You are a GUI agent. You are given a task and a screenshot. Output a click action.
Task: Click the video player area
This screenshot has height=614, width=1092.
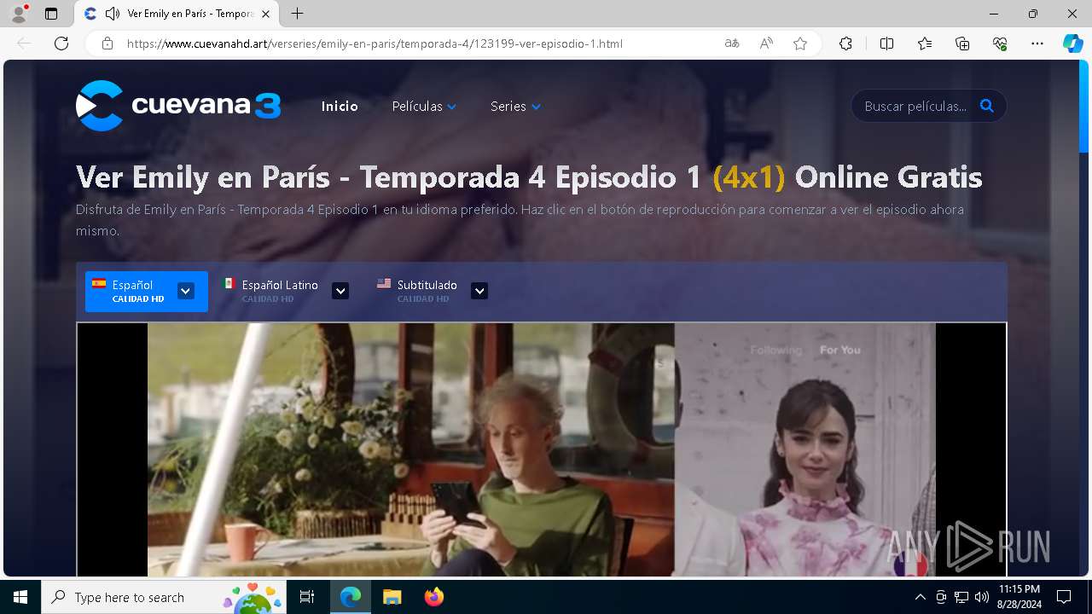click(542, 449)
